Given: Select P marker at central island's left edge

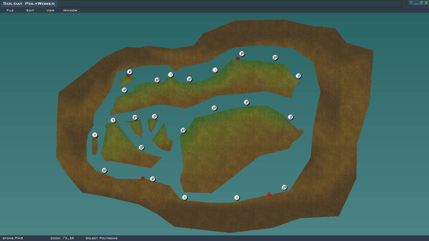Looking at the screenshot, I should (x=183, y=131).
